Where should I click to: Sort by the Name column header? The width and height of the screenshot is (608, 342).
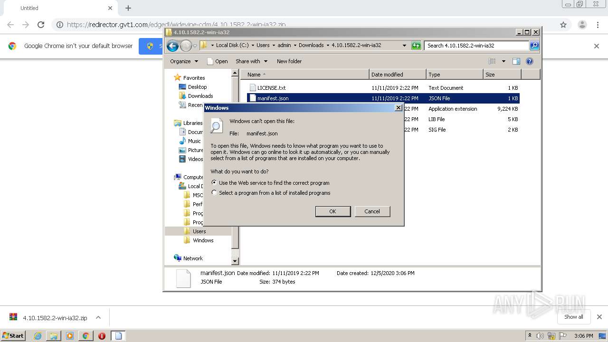pos(305,75)
